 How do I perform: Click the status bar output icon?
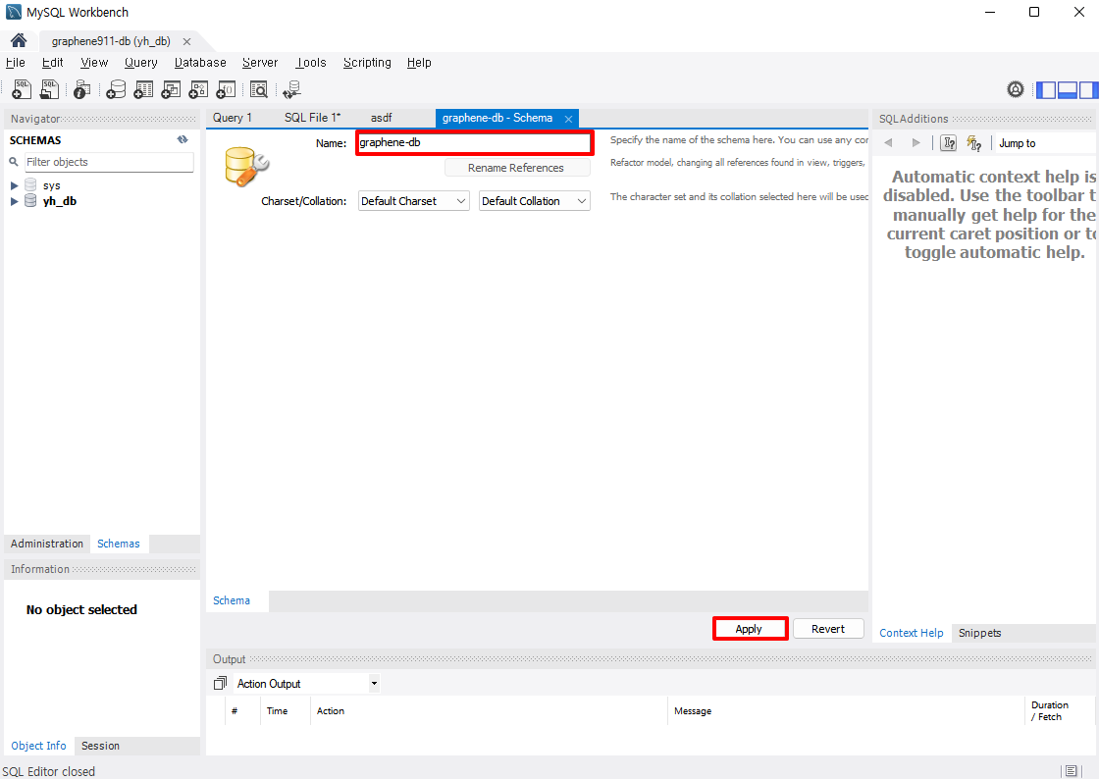click(1071, 770)
